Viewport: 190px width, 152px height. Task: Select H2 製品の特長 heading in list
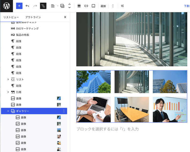(34, 35)
